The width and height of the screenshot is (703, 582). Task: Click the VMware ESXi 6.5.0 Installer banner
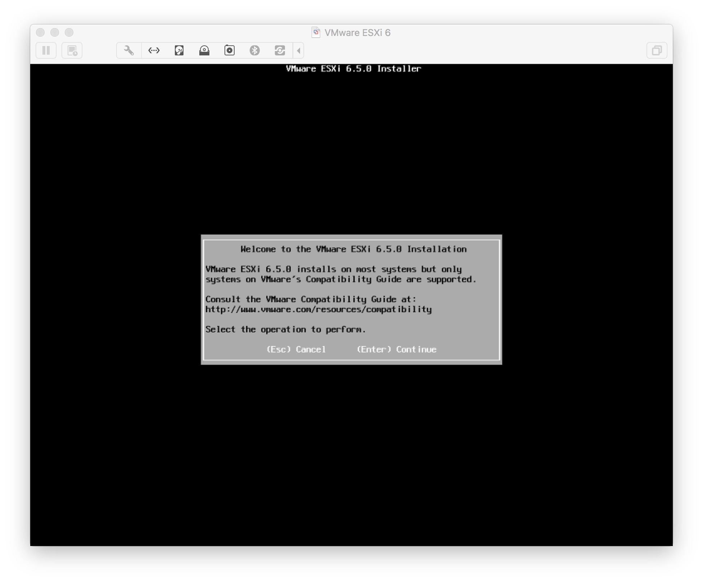pyautogui.click(x=353, y=69)
